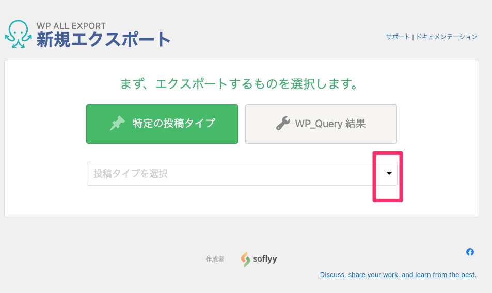This screenshot has width=492, height=293.
Task: Click the soflyy logo
Action: [x=259, y=259]
